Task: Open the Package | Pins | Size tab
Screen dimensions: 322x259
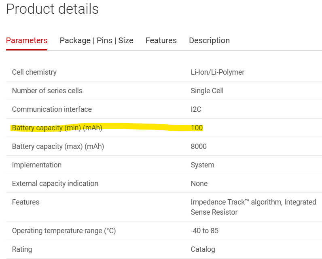Action: click(x=97, y=40)
